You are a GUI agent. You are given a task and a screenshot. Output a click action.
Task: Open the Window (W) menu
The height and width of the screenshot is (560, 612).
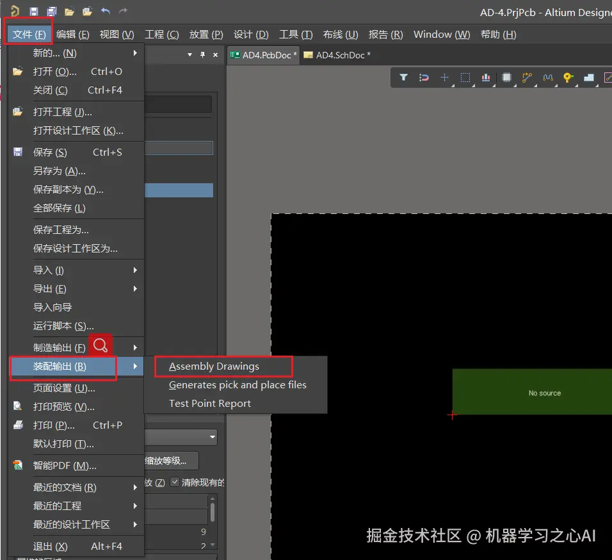[x=442, y=35]
